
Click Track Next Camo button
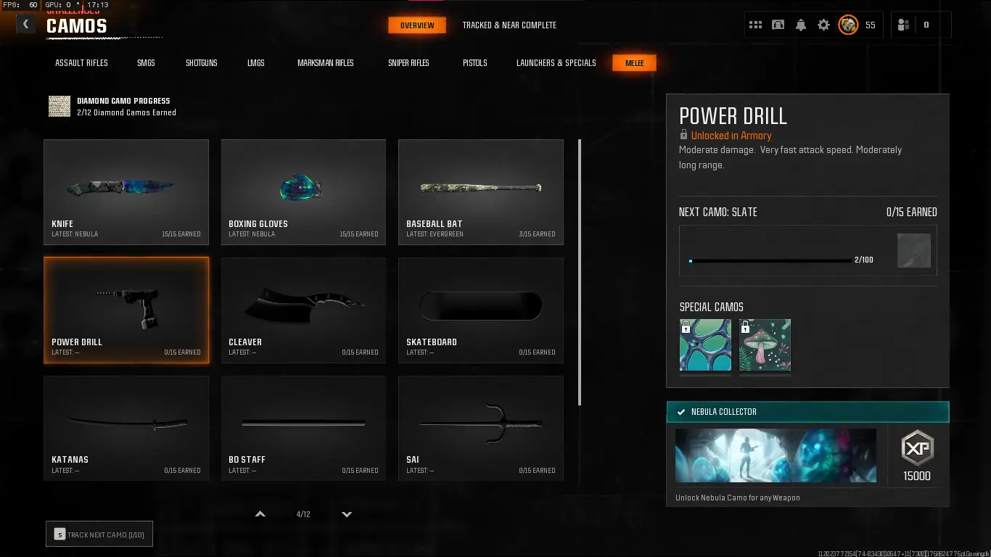[x=99, y=535]
